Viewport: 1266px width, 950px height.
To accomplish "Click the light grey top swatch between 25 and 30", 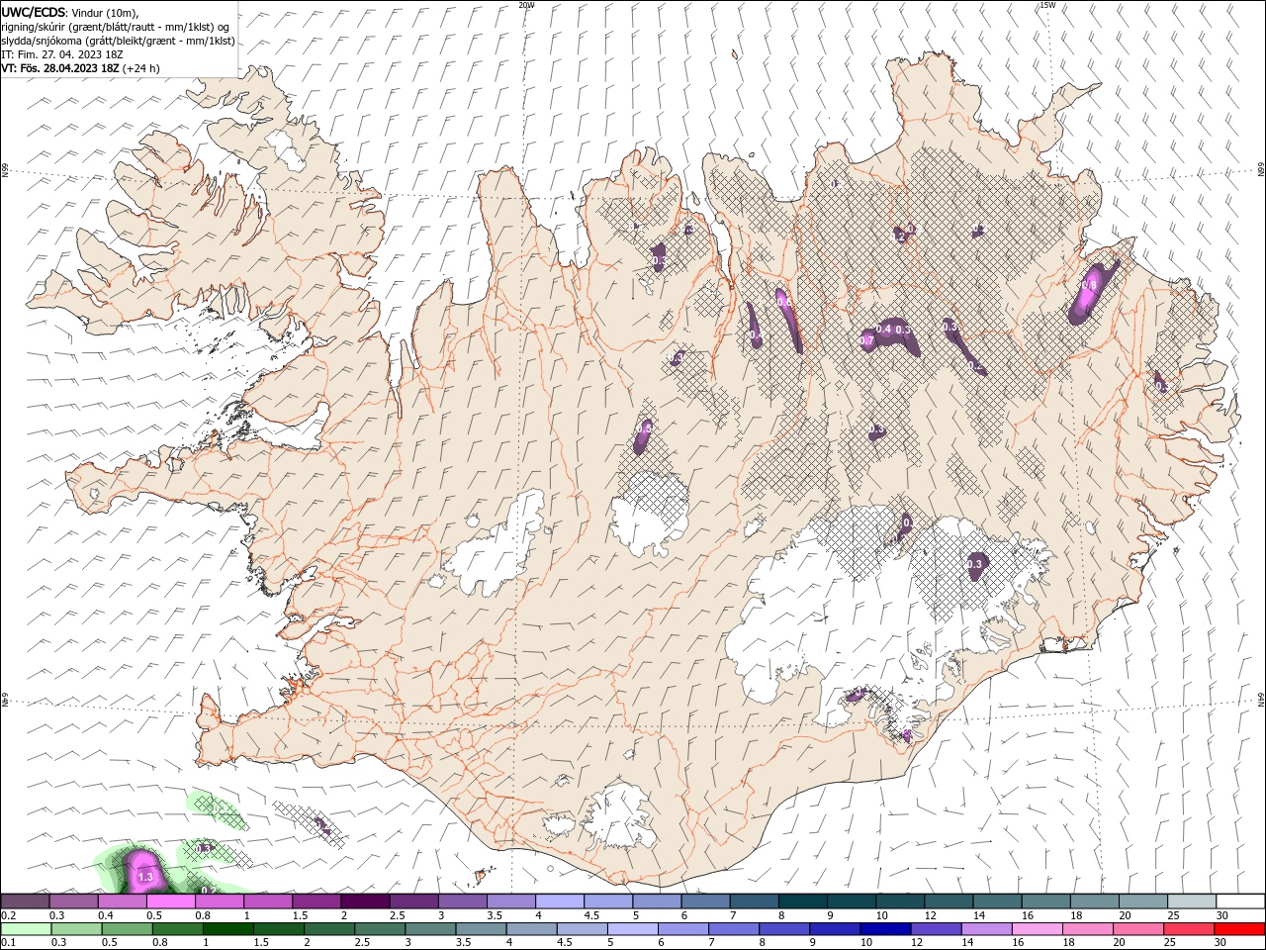I will [x=1191, y=902].
